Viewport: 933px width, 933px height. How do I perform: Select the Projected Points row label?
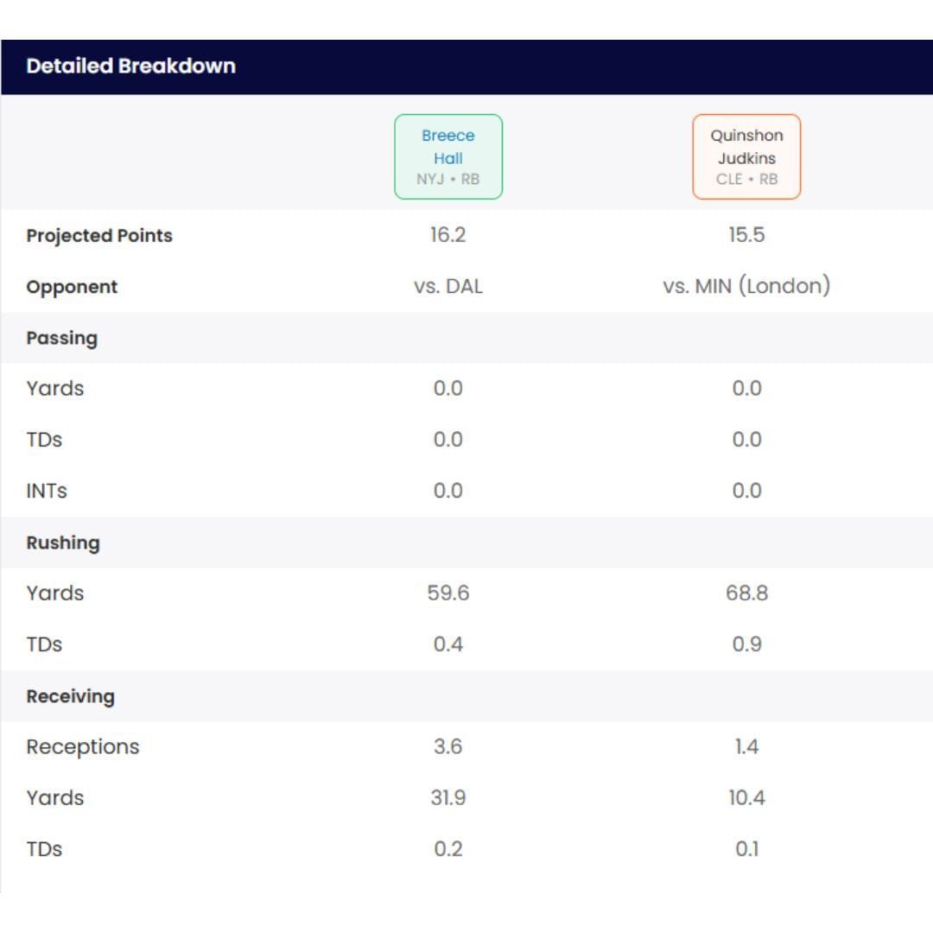click(99, 236)
